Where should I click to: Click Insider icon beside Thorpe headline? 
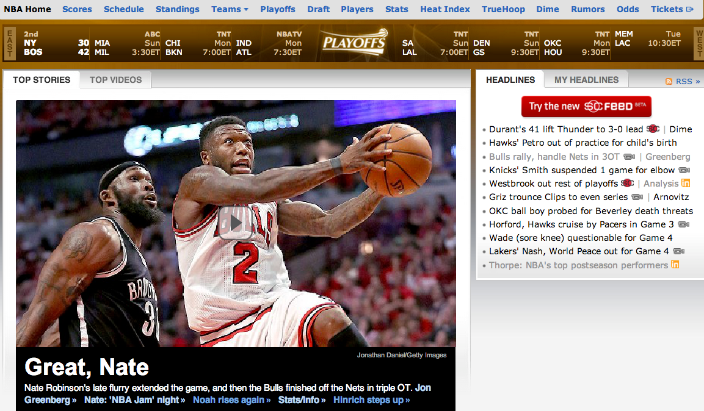point(675,265)
